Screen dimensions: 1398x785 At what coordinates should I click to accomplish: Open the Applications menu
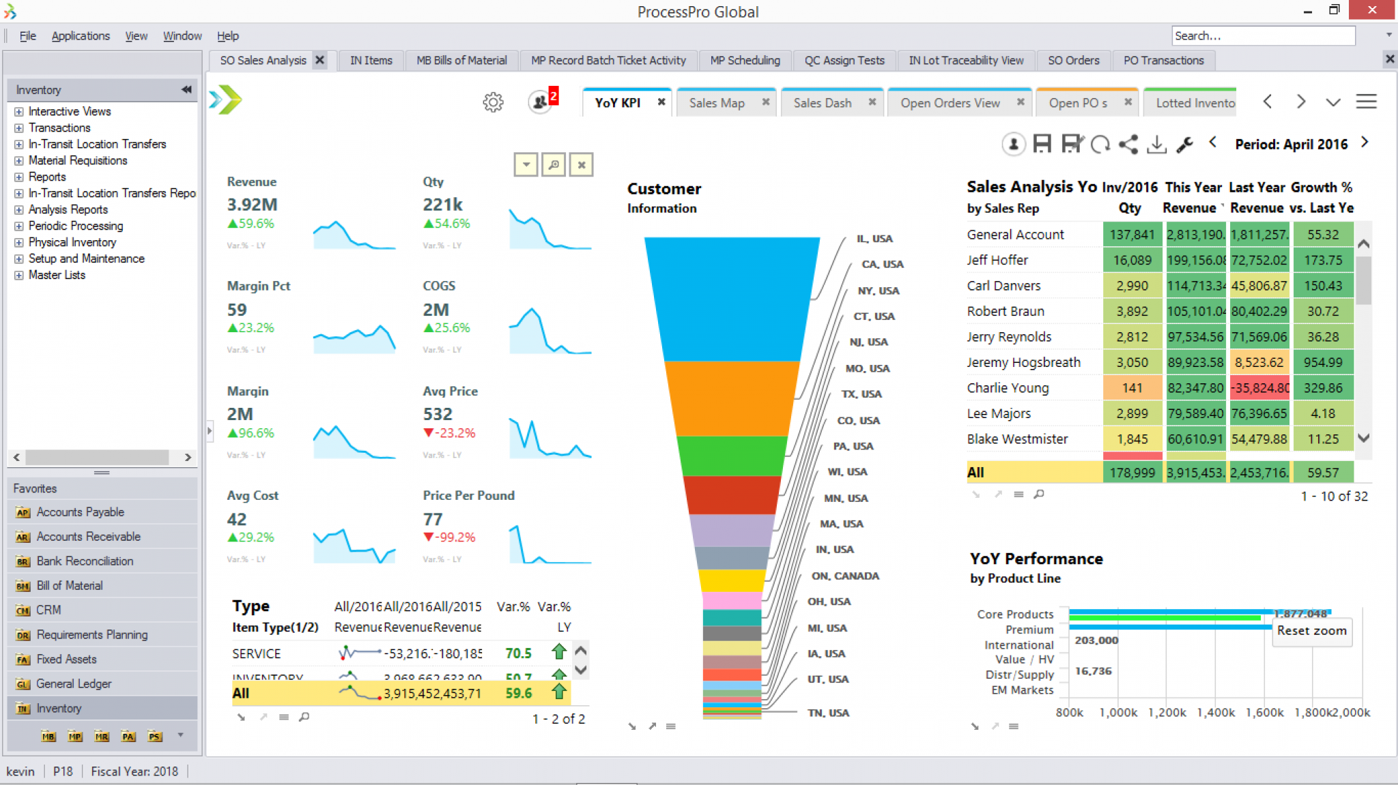(x=81, y=35)
